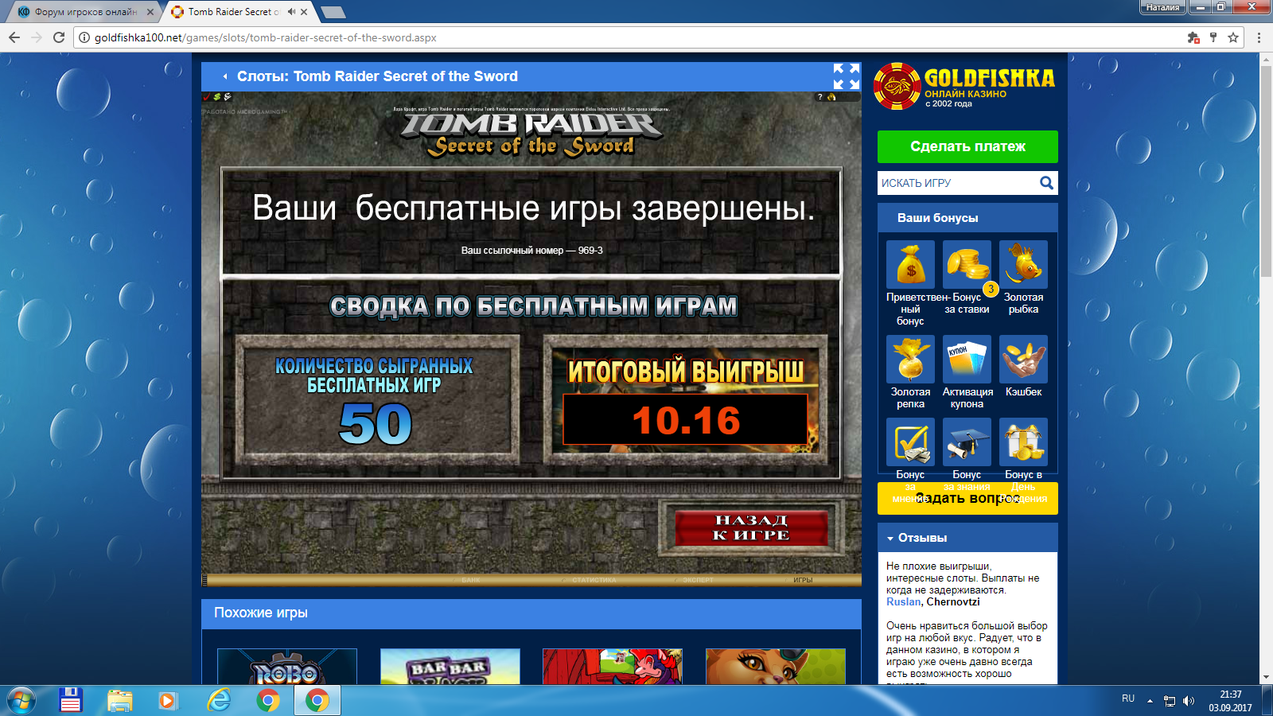Viewport: 1273px width, 716px height.
Task: Select the opinion bonus checkmark icon
Action: [x=910, y=442]
